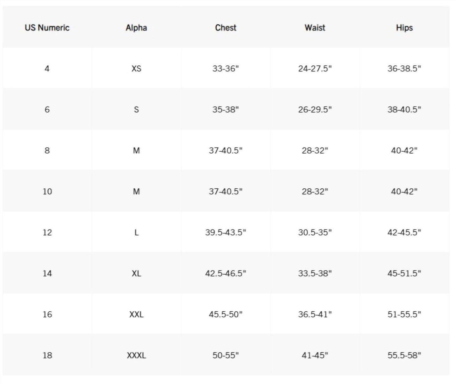457x384 pixels.
Task: Click hips measurement 51-55.5"
Action: 404,314
